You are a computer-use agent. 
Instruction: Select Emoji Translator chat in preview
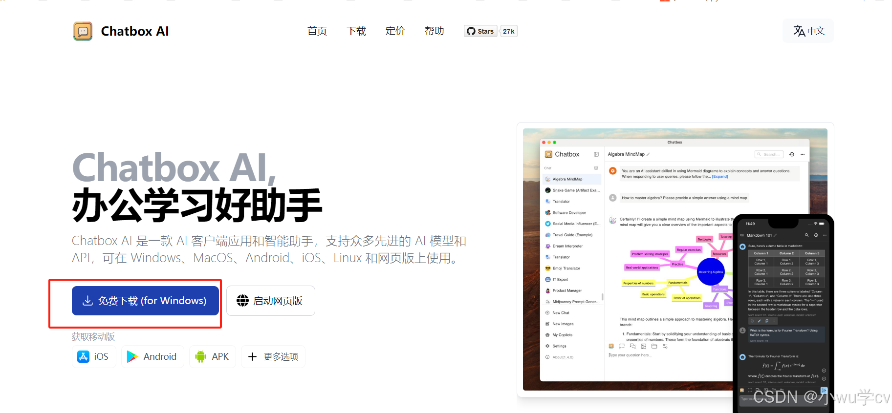572,268
